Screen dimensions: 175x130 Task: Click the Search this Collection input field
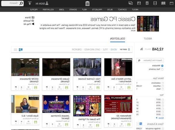click(x=150, y=60)
